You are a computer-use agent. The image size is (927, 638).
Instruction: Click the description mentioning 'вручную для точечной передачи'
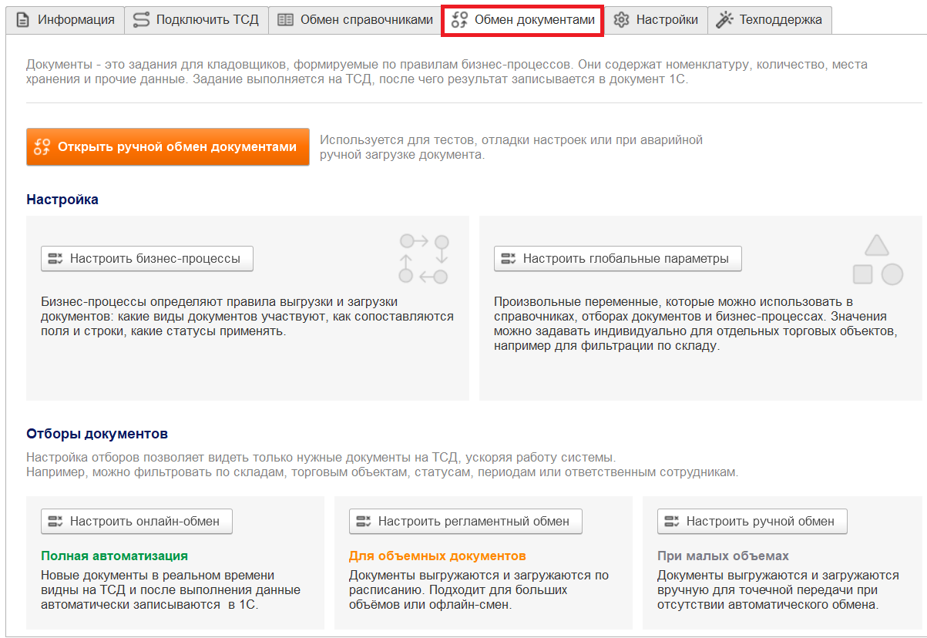tap(778, 590)
